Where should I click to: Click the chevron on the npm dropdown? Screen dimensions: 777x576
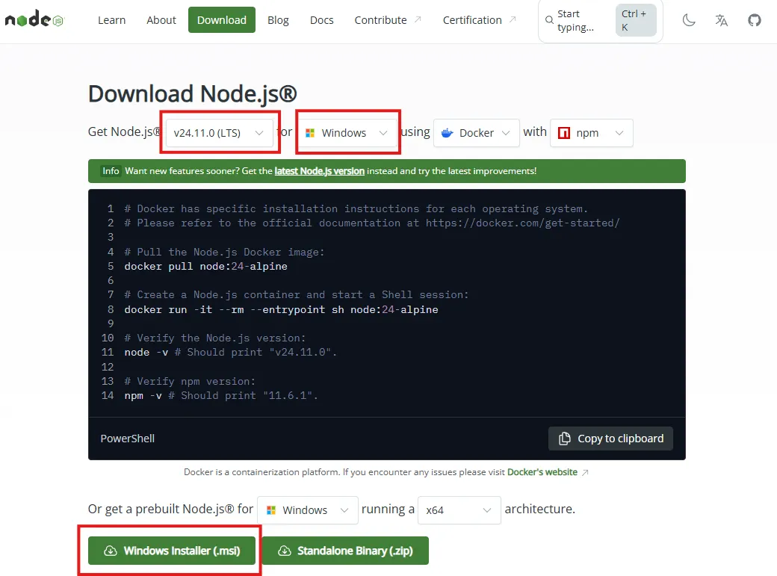pos(619,133)
